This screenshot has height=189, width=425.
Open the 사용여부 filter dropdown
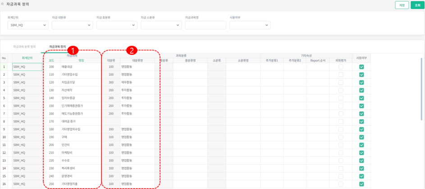pyautogui.click(x=250, y=25)
